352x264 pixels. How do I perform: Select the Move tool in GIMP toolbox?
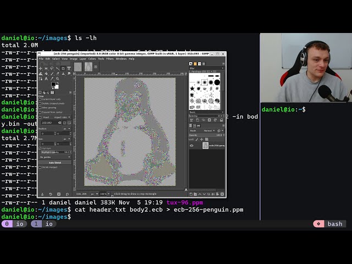[40, 68]
